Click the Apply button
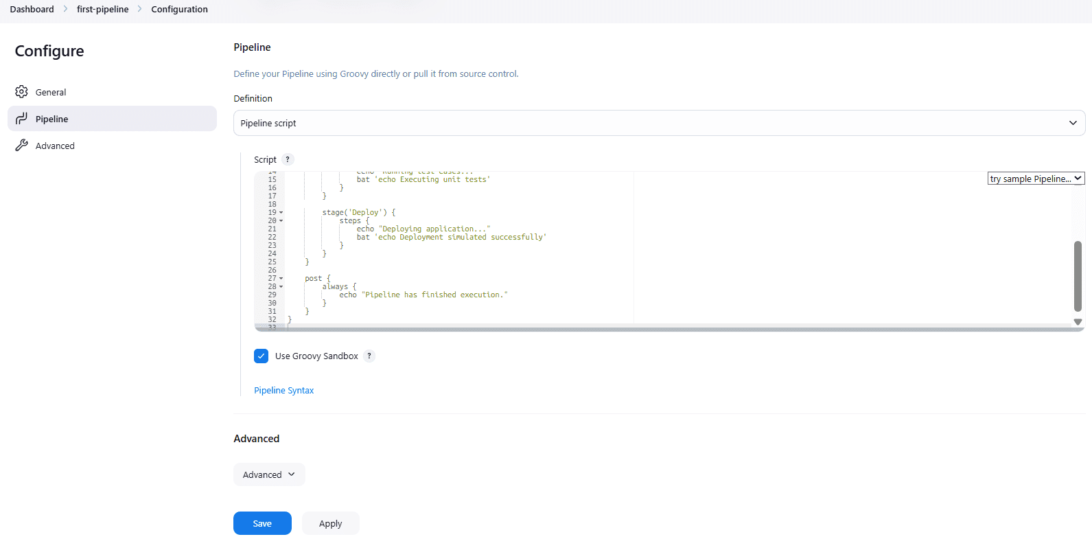 click(330, 523)
